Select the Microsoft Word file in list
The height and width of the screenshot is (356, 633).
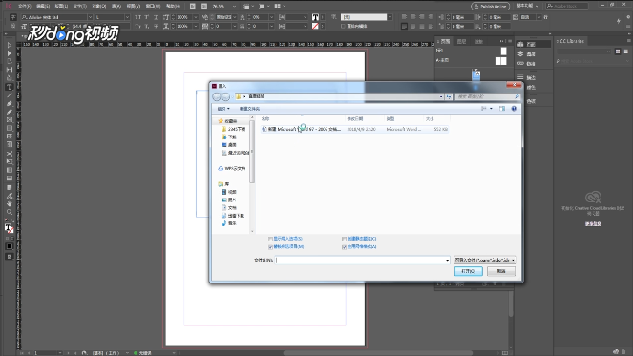pyautogui.click(x=354, y=129)
